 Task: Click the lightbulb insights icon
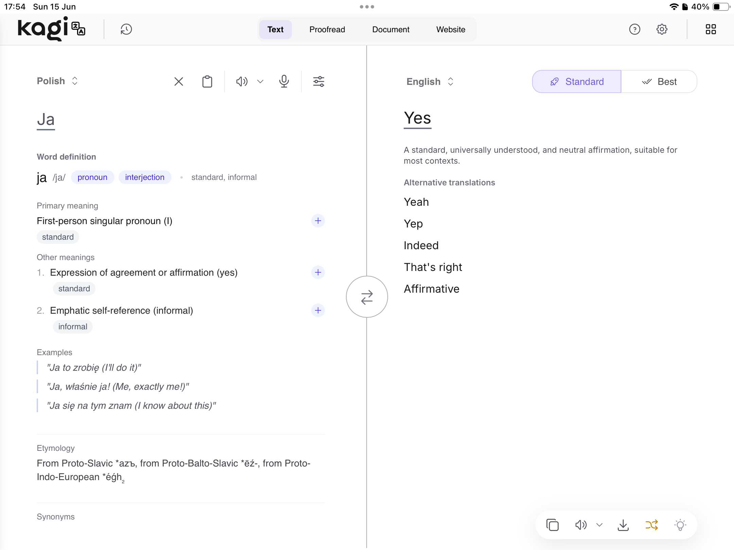(680, 525)
